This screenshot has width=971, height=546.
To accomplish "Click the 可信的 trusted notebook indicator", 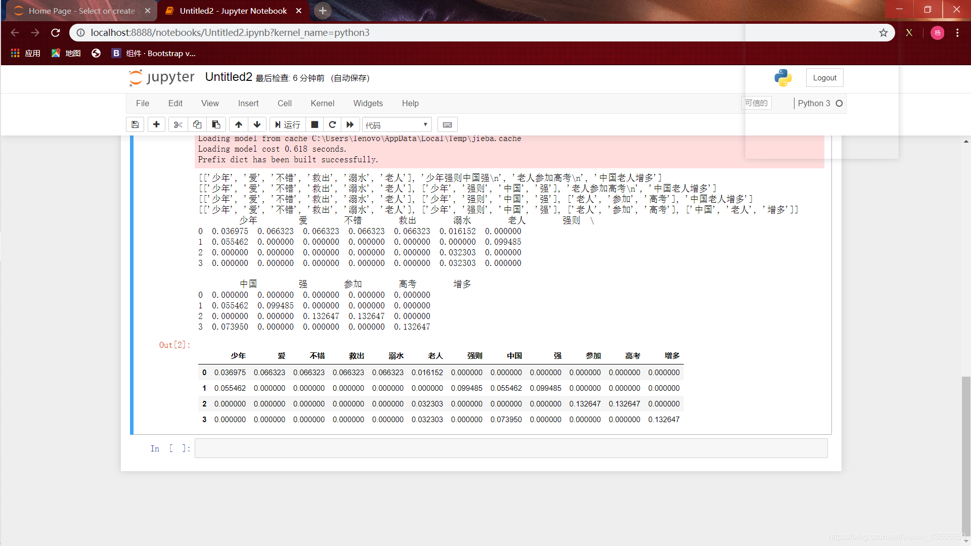I will [x=757, y=103].
